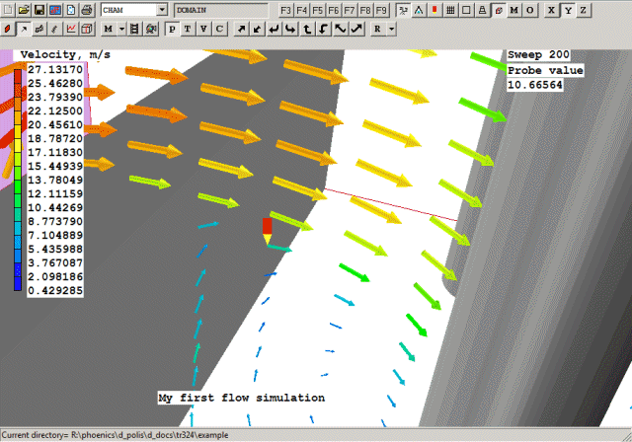Open the animation filmstrip icon
The height and width of the screenshot is (442, 632).
pos(135,29)
